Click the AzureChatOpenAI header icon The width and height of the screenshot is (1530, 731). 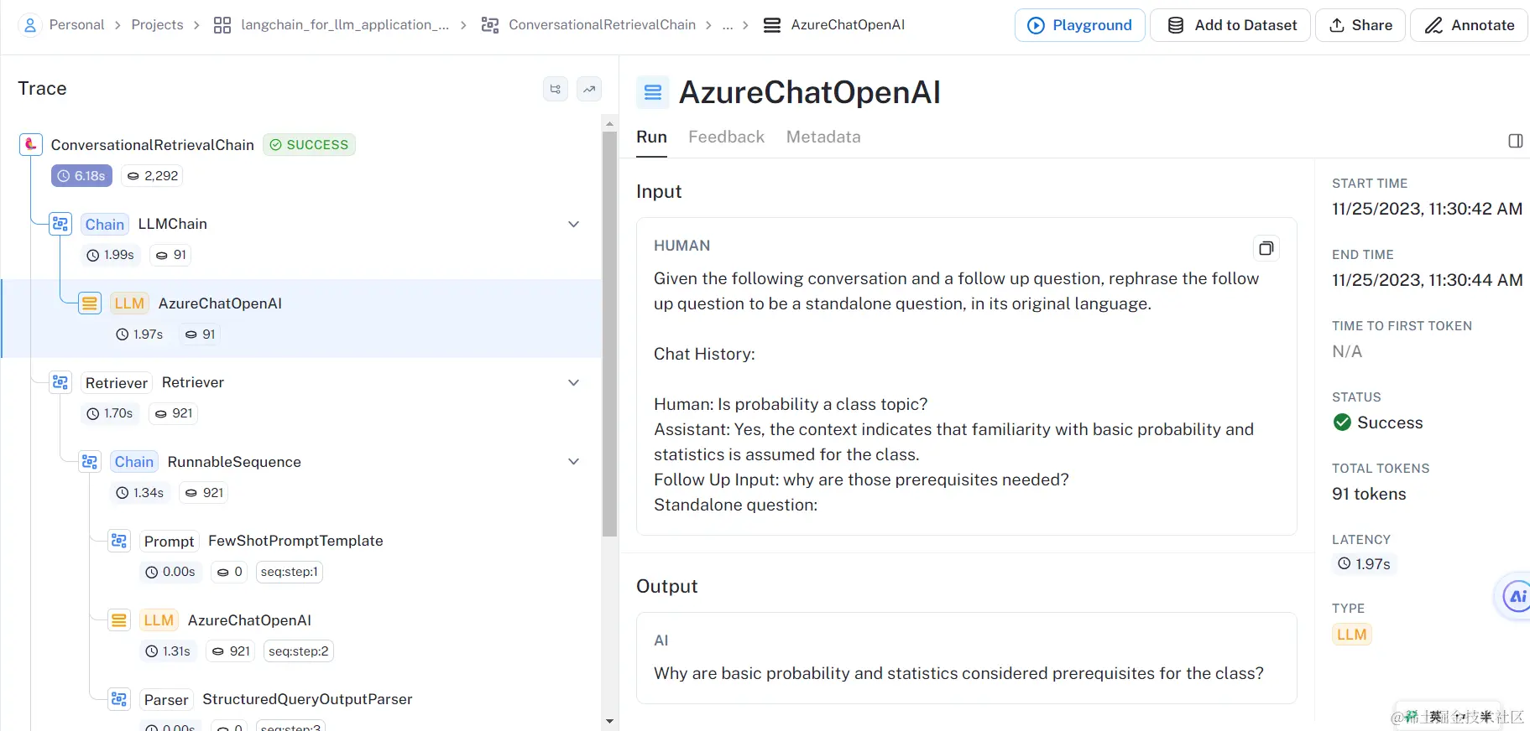(x=653, y=92)
